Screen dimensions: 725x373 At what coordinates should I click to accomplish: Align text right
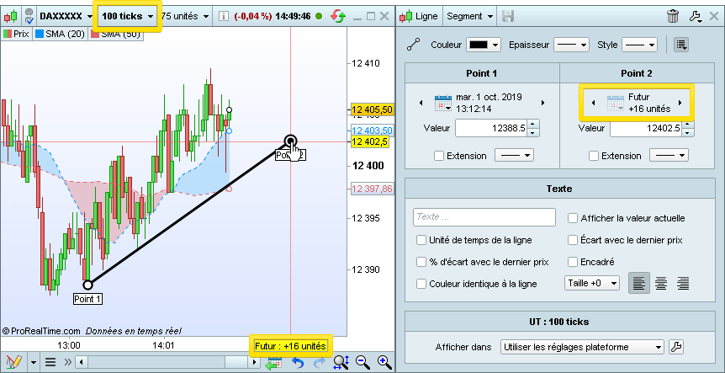[682, 283]
